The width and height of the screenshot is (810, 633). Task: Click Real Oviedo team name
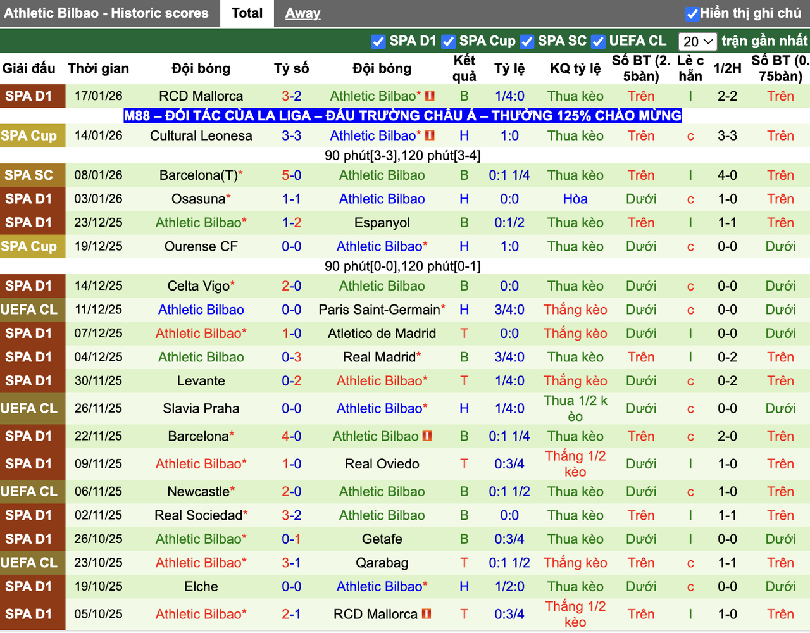click(x=382, y=464)
